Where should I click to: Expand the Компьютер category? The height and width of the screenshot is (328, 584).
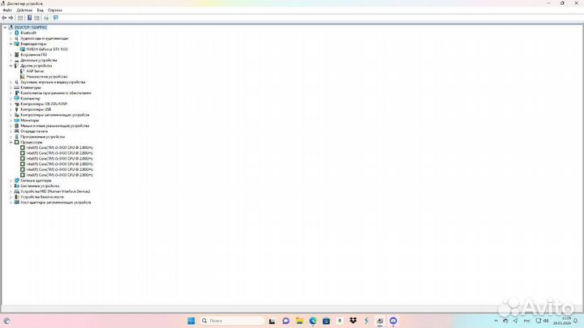click(x=11, y=99)
